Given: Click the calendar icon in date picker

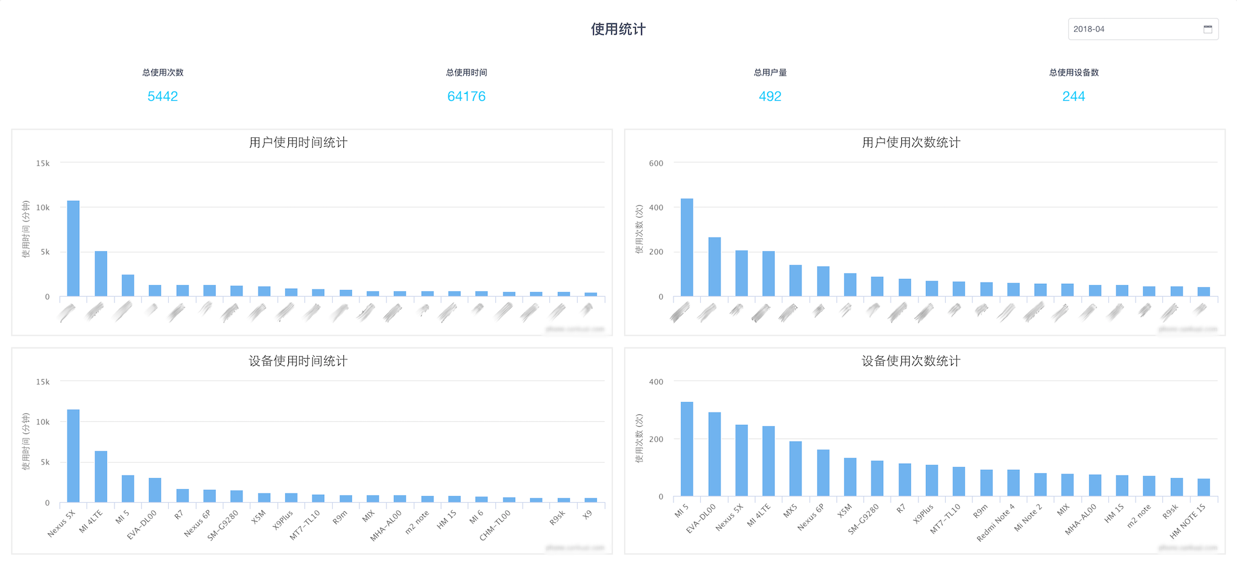Looking at the screenshot, I should click(1207, 29).
